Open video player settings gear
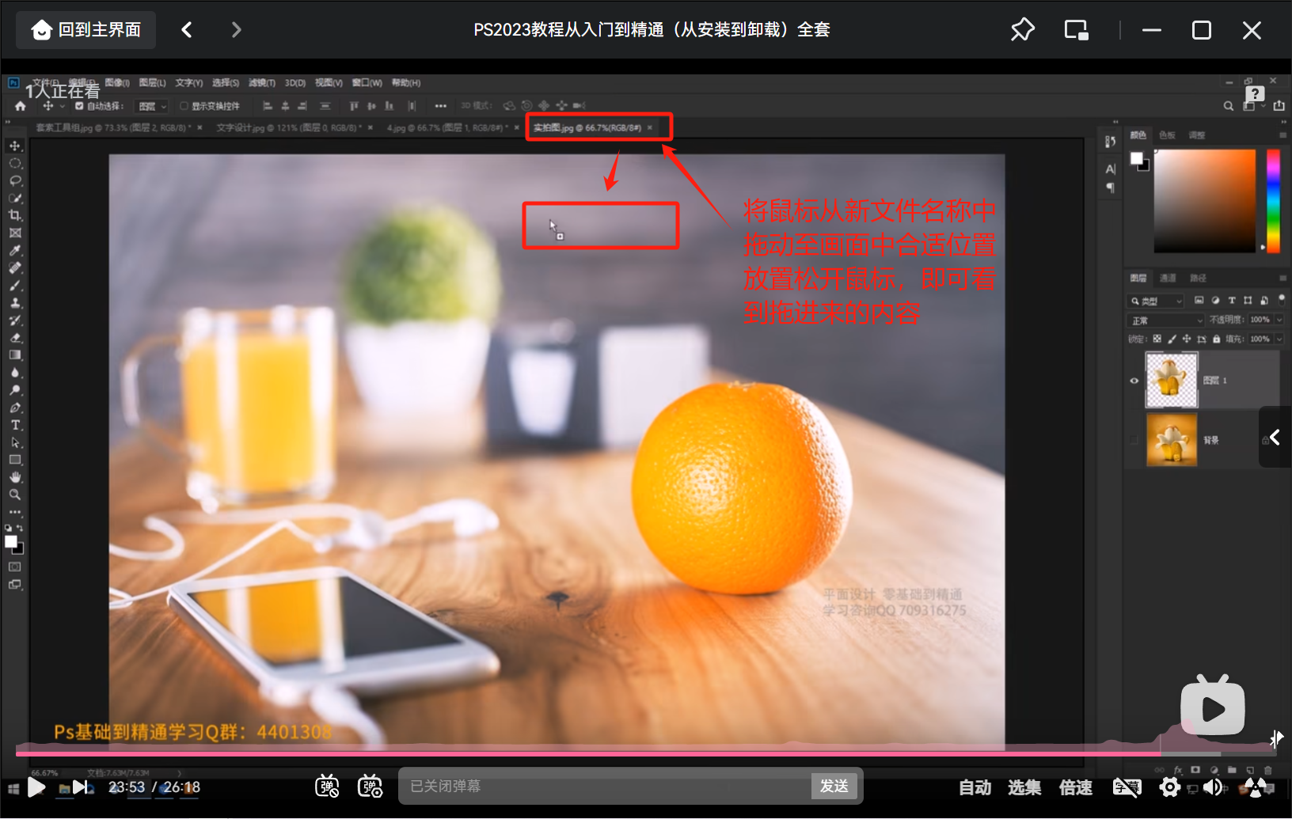 click(x=1169, y=787)
